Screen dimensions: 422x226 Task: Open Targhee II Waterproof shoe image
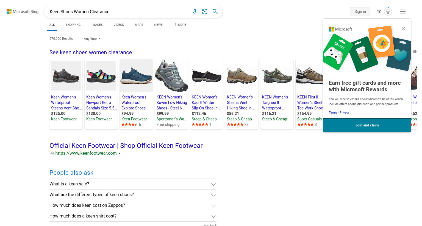coord(277,76)
